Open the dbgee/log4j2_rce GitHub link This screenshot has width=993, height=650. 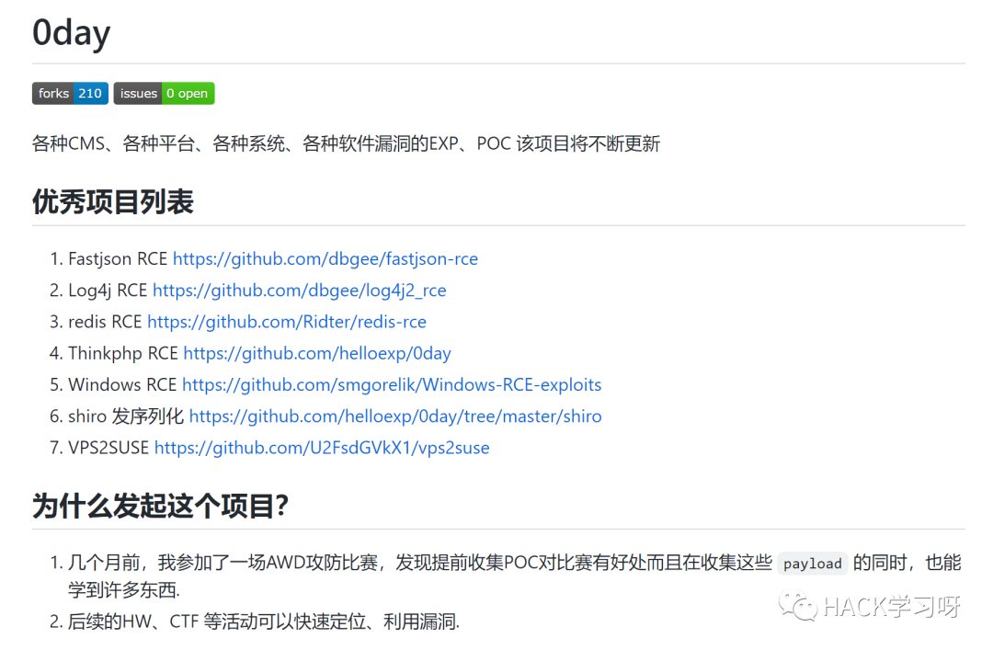(300, 291)
